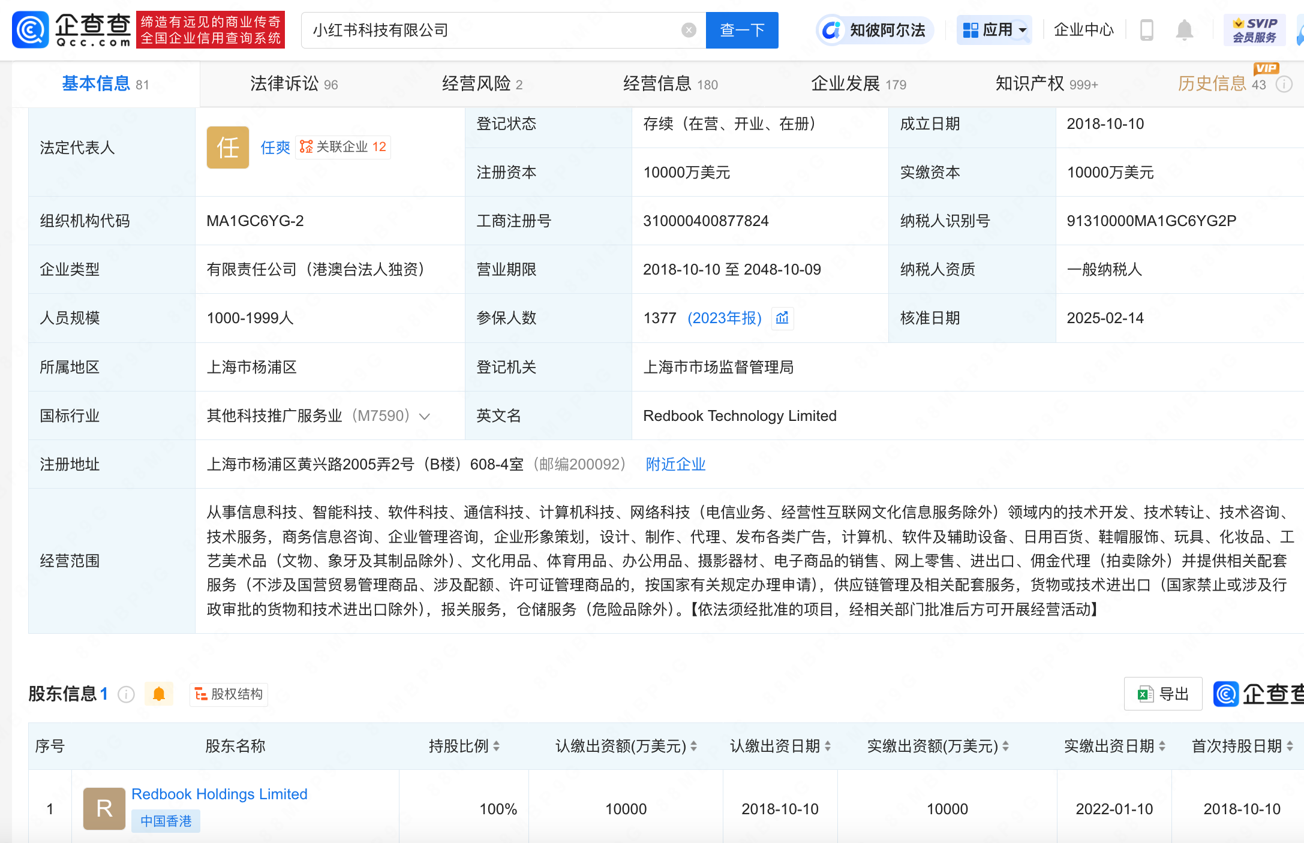Open notifications bell icon in header
The width and height of the screenshot is (1304, 843).
pyautogui.click(x=1184, y=30)
